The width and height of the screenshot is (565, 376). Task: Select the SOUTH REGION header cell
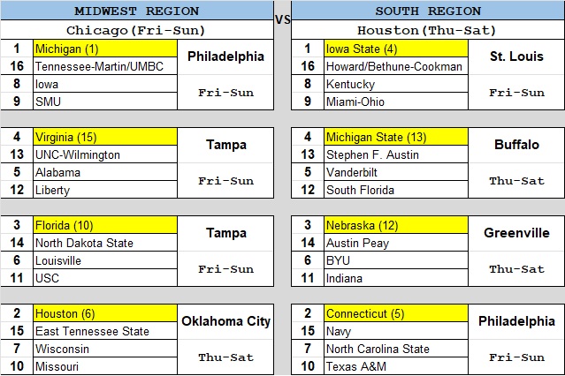[428, 11]
